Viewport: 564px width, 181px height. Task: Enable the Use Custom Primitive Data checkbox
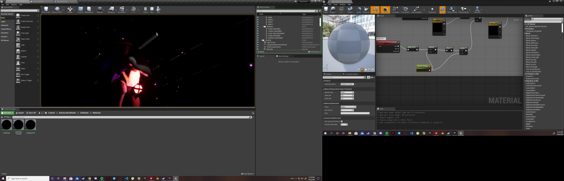point(342,121)
